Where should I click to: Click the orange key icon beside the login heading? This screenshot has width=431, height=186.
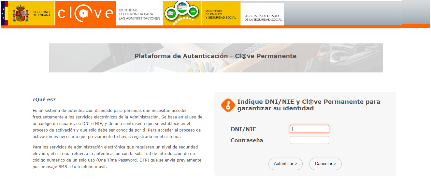tap(228, 105)
